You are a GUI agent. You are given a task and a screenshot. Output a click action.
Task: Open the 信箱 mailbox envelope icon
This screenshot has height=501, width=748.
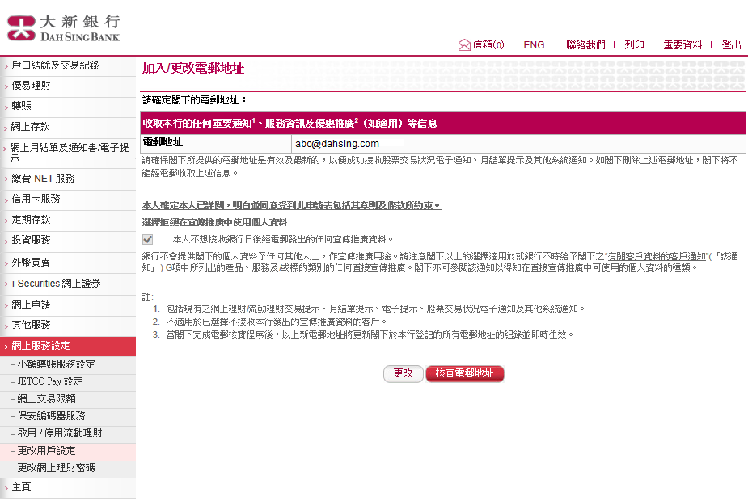464,45
